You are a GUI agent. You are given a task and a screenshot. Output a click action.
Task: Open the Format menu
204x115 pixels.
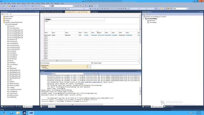coord(38,4)
